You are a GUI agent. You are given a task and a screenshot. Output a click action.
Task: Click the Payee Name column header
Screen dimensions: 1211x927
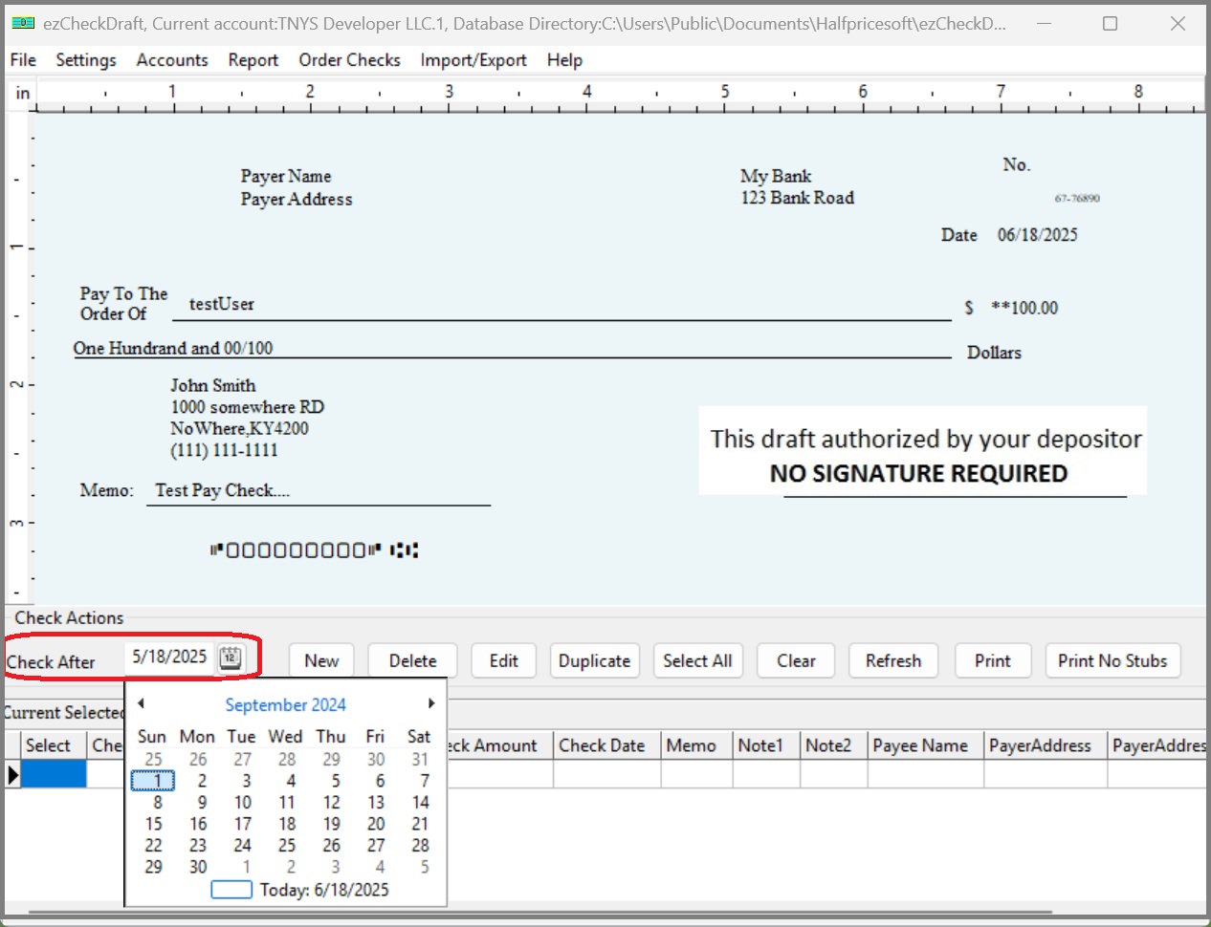[926, 745]
